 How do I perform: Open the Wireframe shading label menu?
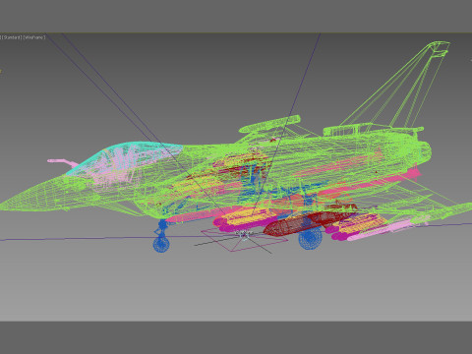tap(34, 37)
